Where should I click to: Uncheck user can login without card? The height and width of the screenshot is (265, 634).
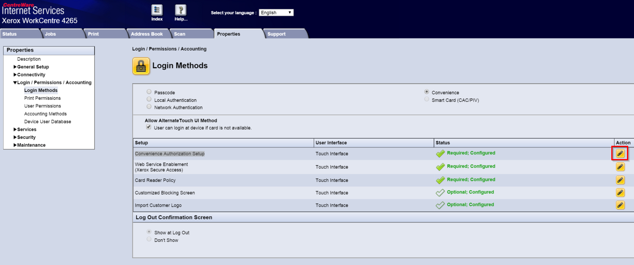(x=149, y=127)
